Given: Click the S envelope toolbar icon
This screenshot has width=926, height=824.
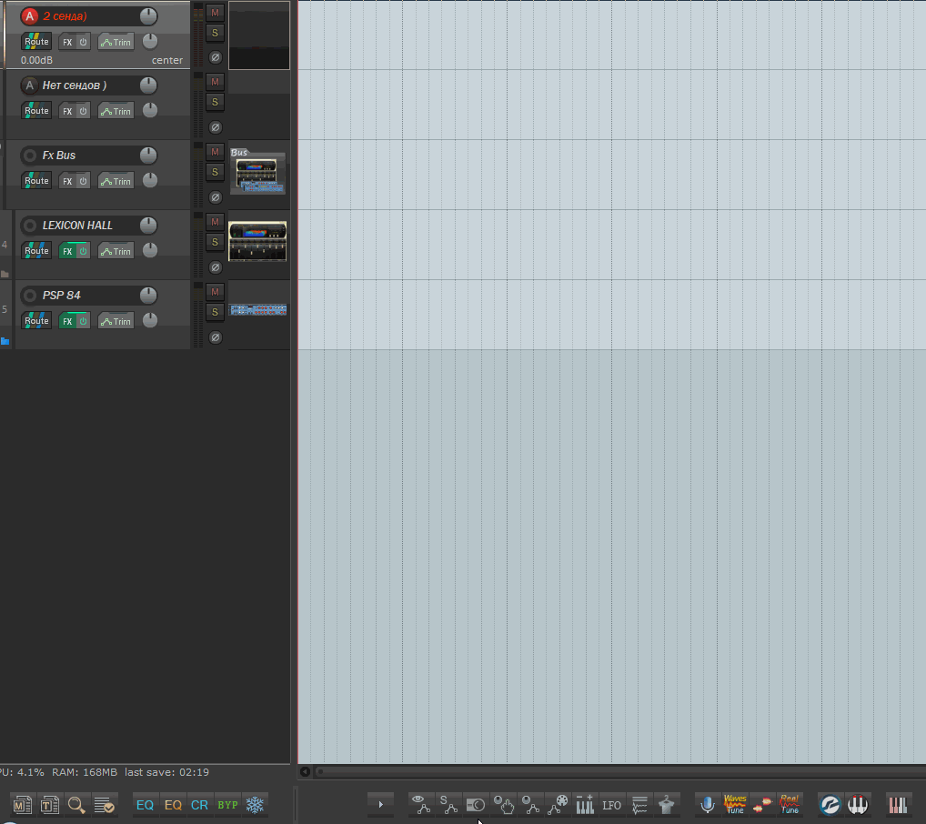Looking at the screenshot, I should [448, 805].
